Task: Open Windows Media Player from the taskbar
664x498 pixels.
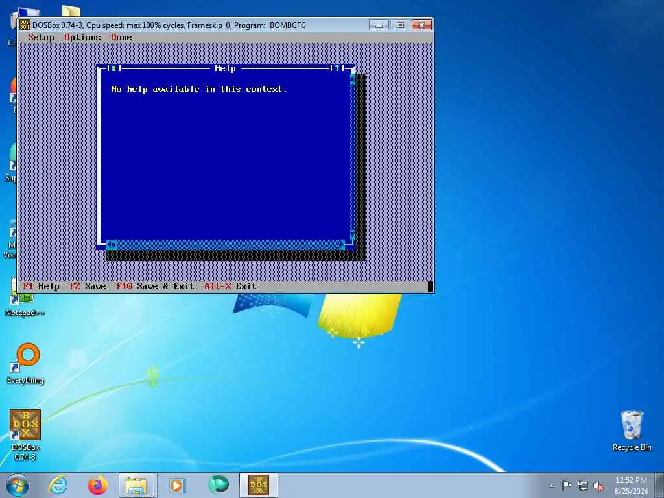Action: pos(176,485)
